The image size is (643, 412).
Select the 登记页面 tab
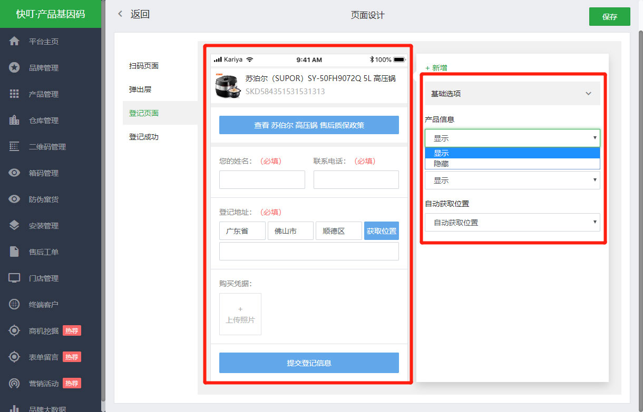click(x=160, y=113)
